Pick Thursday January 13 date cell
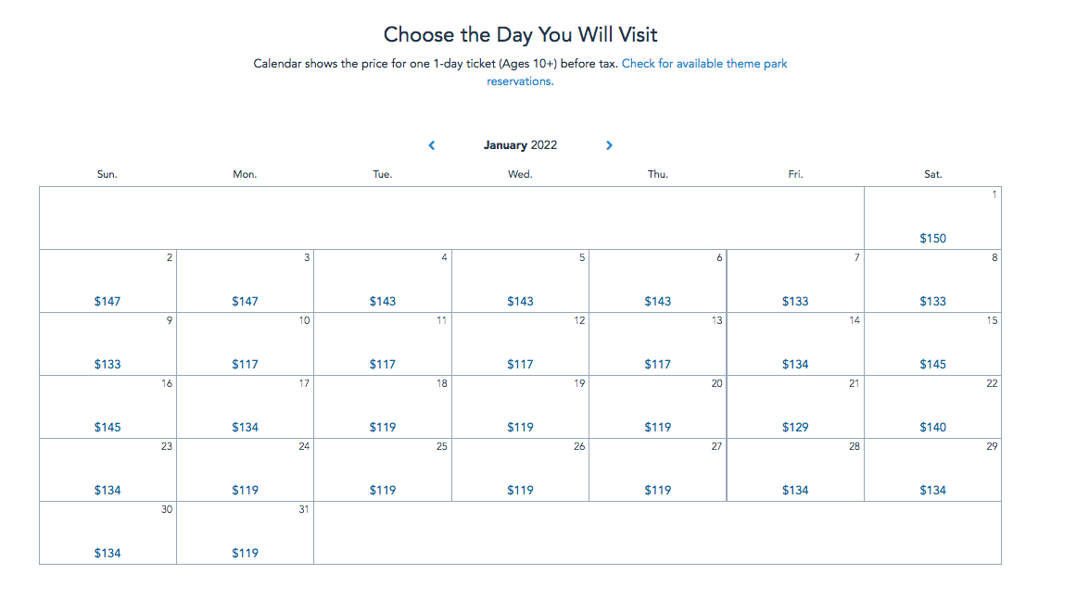The width and height of the screenshot is (1089, 599). 658,344
